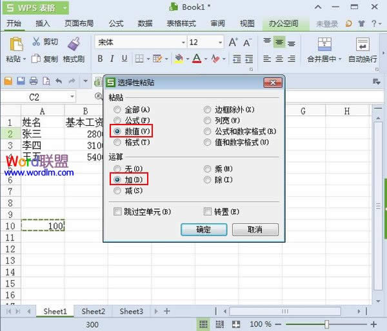
Task: Click the decrease indent icon
Action: [x=237, y=59]
